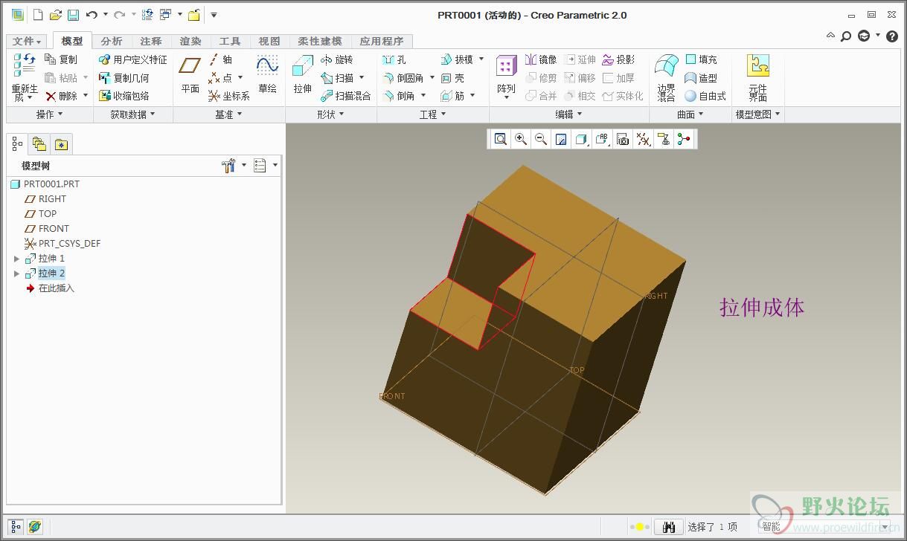Toggle the navigator panel display in status bar
907x541 pixels.
click(16, 527)
